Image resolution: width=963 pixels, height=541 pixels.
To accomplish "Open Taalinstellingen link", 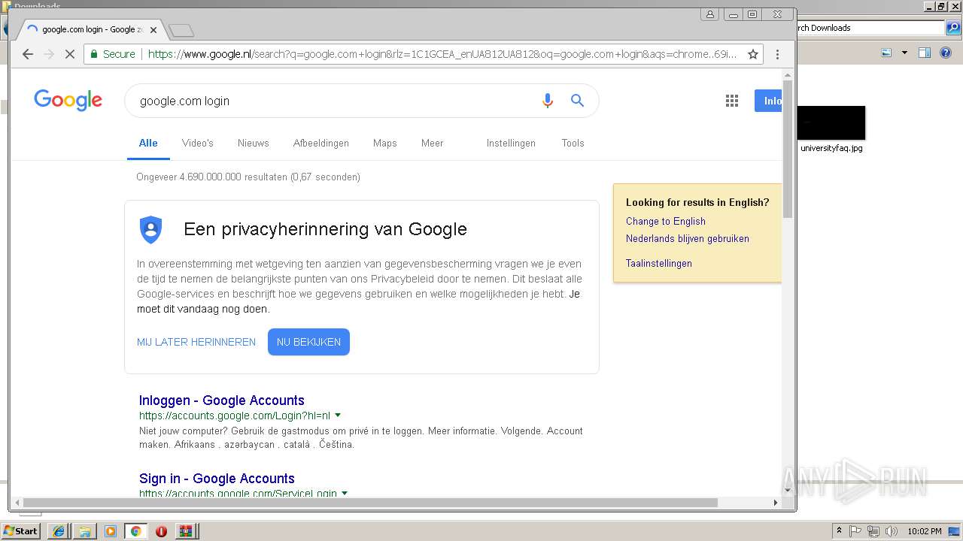I will pyautogui.click(x=659, y=263).
